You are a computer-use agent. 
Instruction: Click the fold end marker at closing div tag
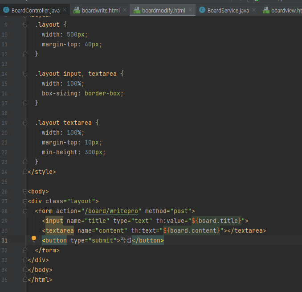[25, 260]
